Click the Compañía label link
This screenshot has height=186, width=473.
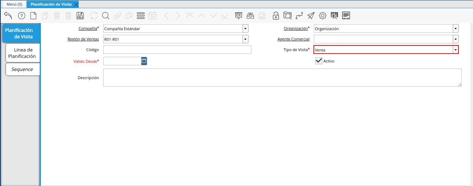[x=88, y=28]
